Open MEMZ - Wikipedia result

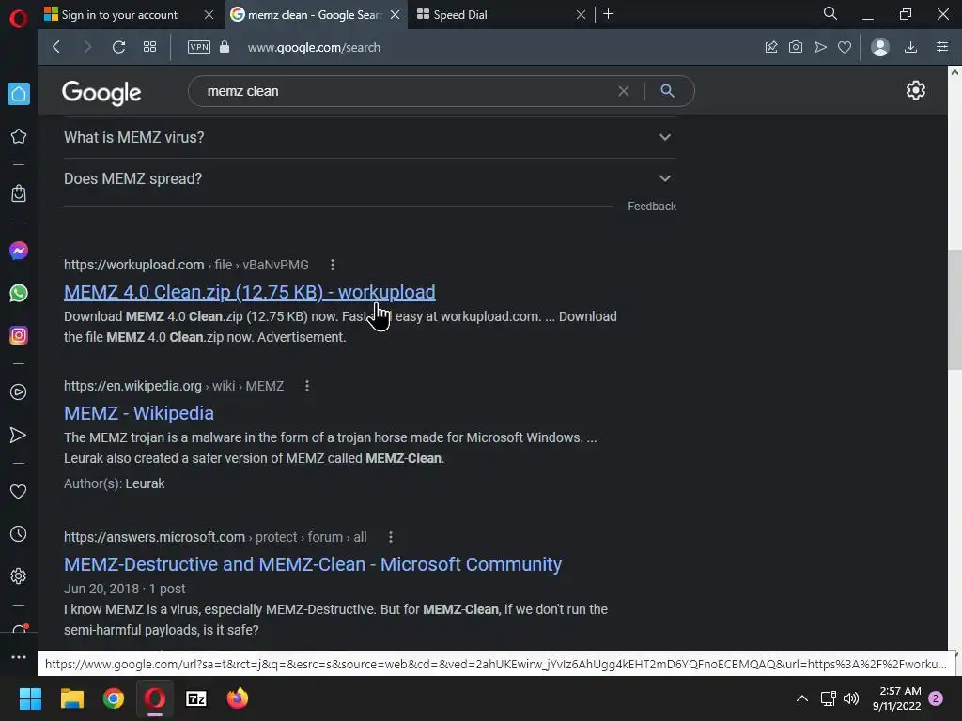pyautogui.click(x=139, y=413)
